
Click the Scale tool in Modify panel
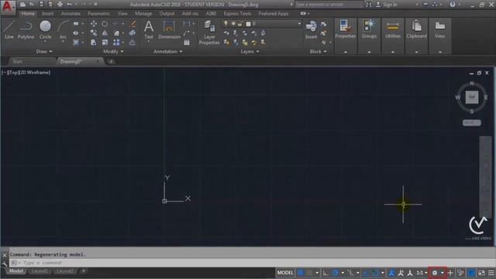[105, 43]
